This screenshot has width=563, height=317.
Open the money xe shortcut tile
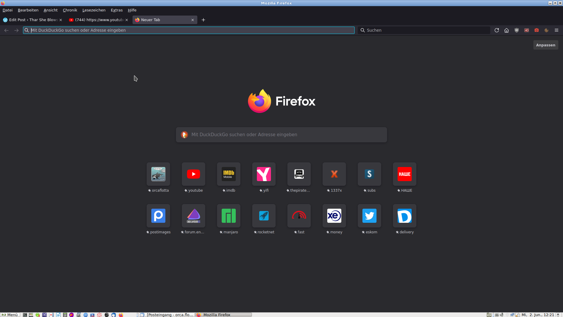(x=334, y=216)
